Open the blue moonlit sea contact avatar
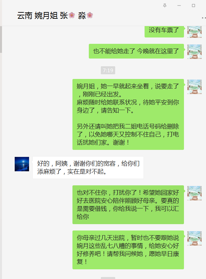 point(22,164)
